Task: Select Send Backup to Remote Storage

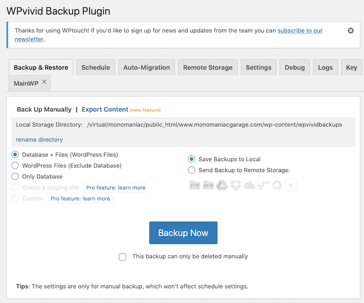Action: point(191,170)
